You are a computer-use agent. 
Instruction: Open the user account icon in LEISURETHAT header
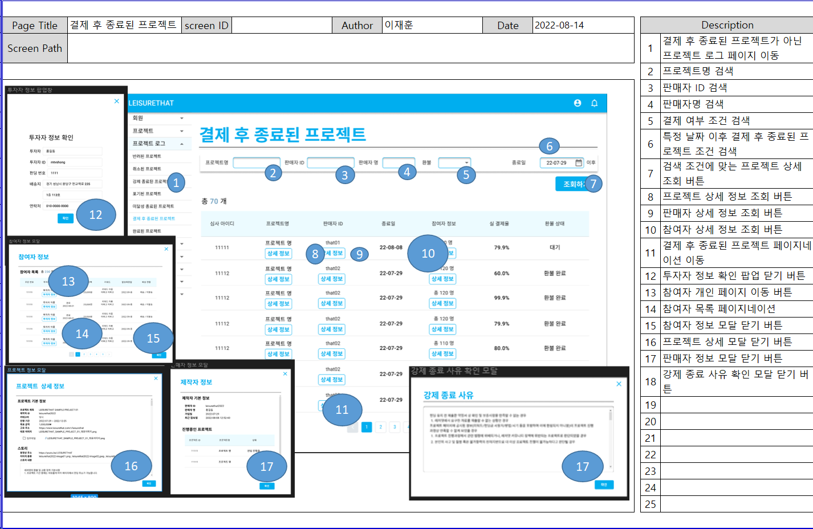point(578,103)
